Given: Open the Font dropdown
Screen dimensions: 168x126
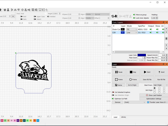Looking at the screenshot, I should coord(33,14).
